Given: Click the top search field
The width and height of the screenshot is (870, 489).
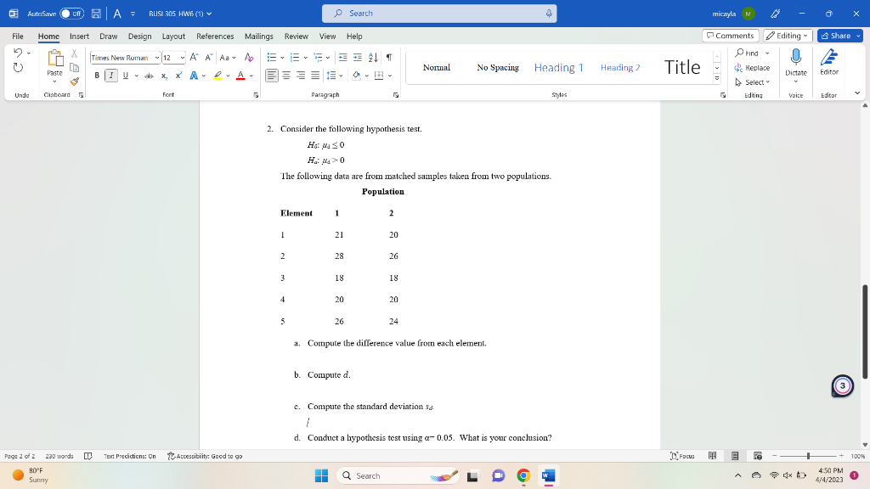Looking at the screenshot, I should [x=439, y=14].
